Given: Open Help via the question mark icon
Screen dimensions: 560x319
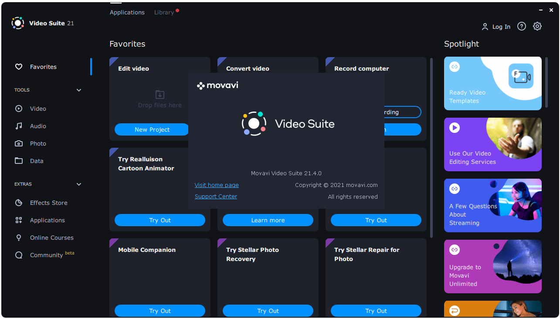Looking at the screenshot, I should [x=522, y=26].
